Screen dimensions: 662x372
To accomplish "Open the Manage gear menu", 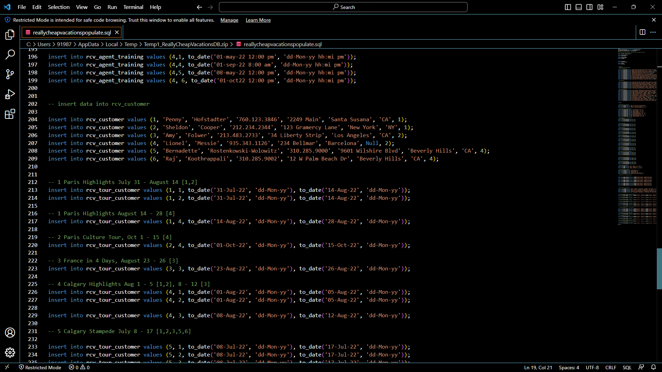I will pos(10,352).
